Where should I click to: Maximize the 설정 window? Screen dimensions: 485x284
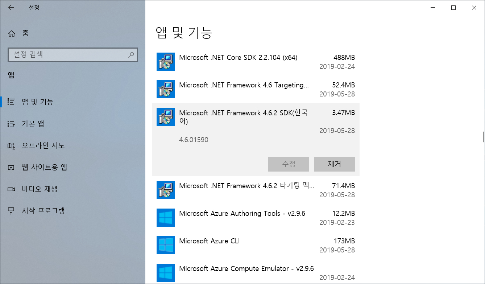[x=453, y=8]
